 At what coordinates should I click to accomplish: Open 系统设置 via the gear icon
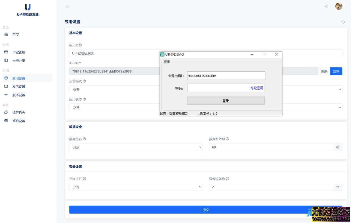click(x=6, y=121)
